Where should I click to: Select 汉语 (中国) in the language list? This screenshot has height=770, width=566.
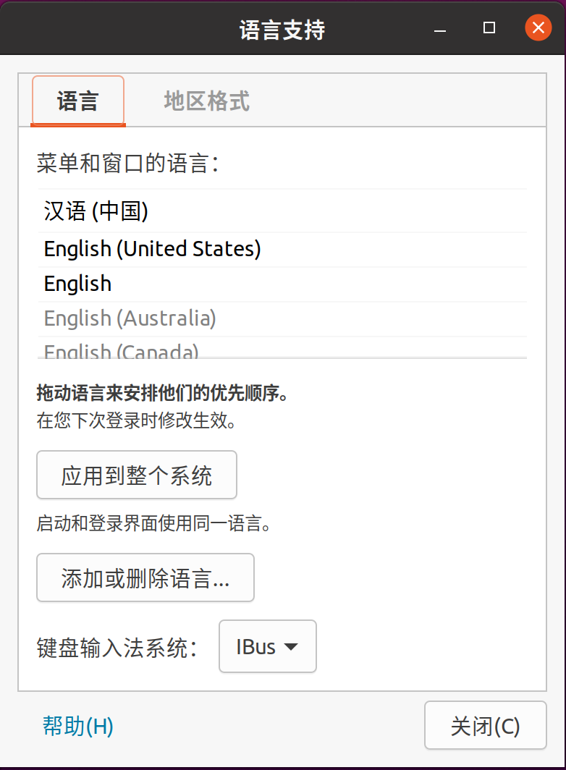pyautogui.click(x=282, y=211)
